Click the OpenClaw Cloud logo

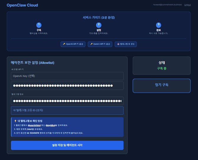22,5
